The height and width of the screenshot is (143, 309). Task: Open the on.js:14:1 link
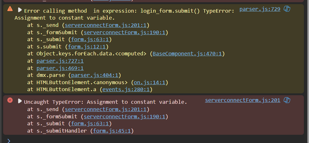point(149,83)
